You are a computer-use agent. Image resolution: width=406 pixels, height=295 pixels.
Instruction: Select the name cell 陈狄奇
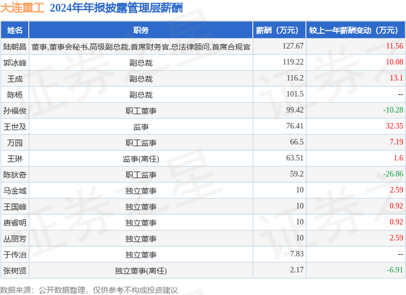pos(15,175)
